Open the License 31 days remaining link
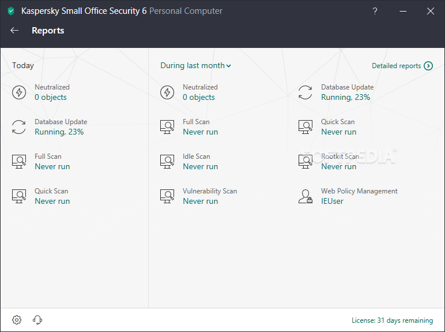 click(x=392, y=320)
